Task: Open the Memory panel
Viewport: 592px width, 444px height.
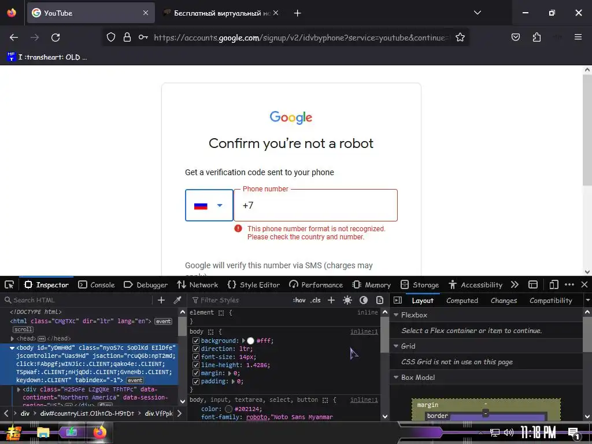Action: pos(371,284)
